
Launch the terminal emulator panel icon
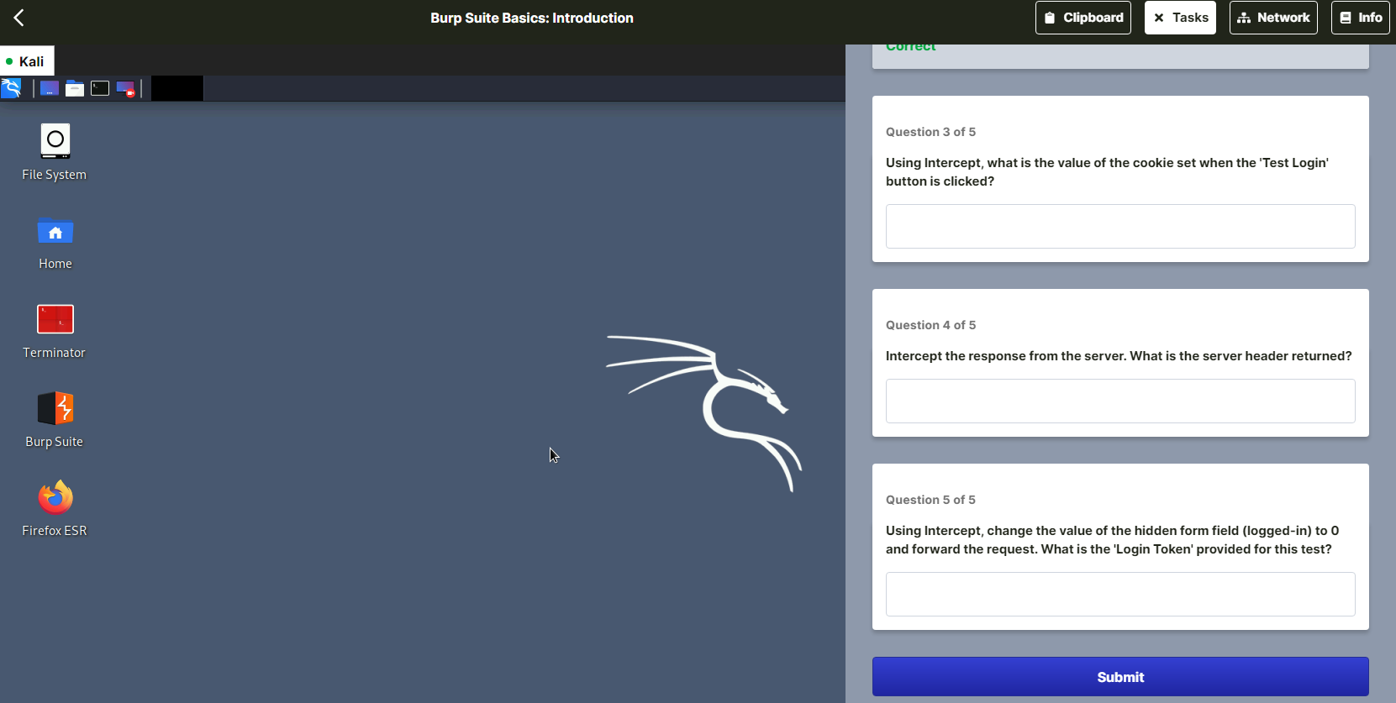point(100,88)
